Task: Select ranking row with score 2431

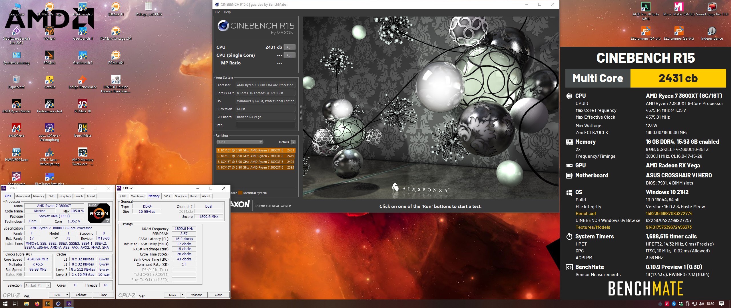Action: tap(256, 150)
